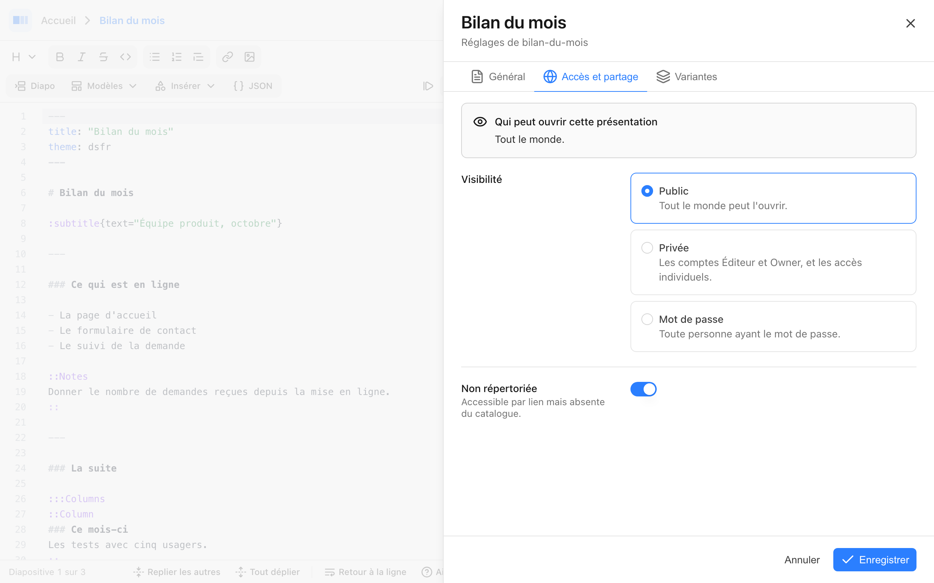This screenshot has height=583, width=934.
Task: Apply strikethrough formatting
Action: coord(104,57)
